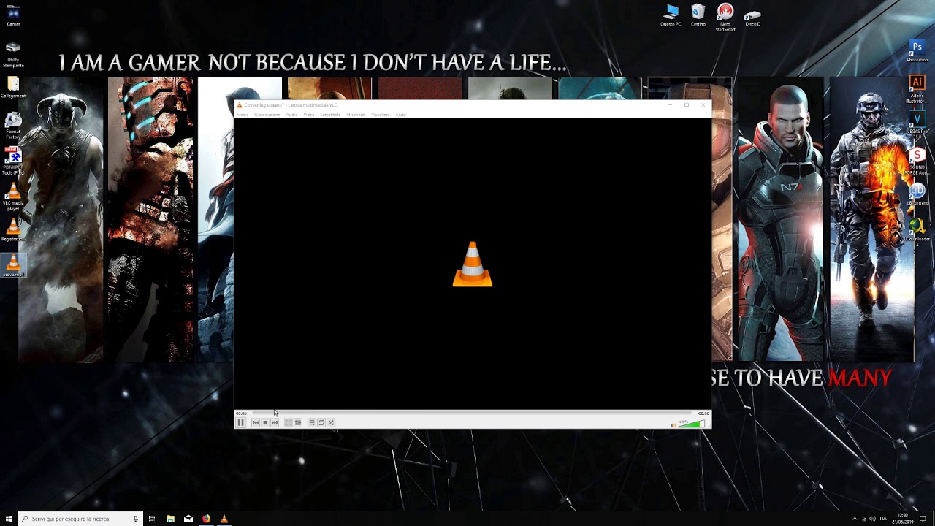Screen dimensions: 935x526
Task: Skip to next media in VLC
Action: [275, 422]
